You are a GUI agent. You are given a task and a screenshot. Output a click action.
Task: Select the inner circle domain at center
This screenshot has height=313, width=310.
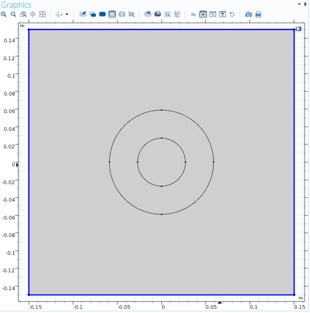tap(161, 162)
